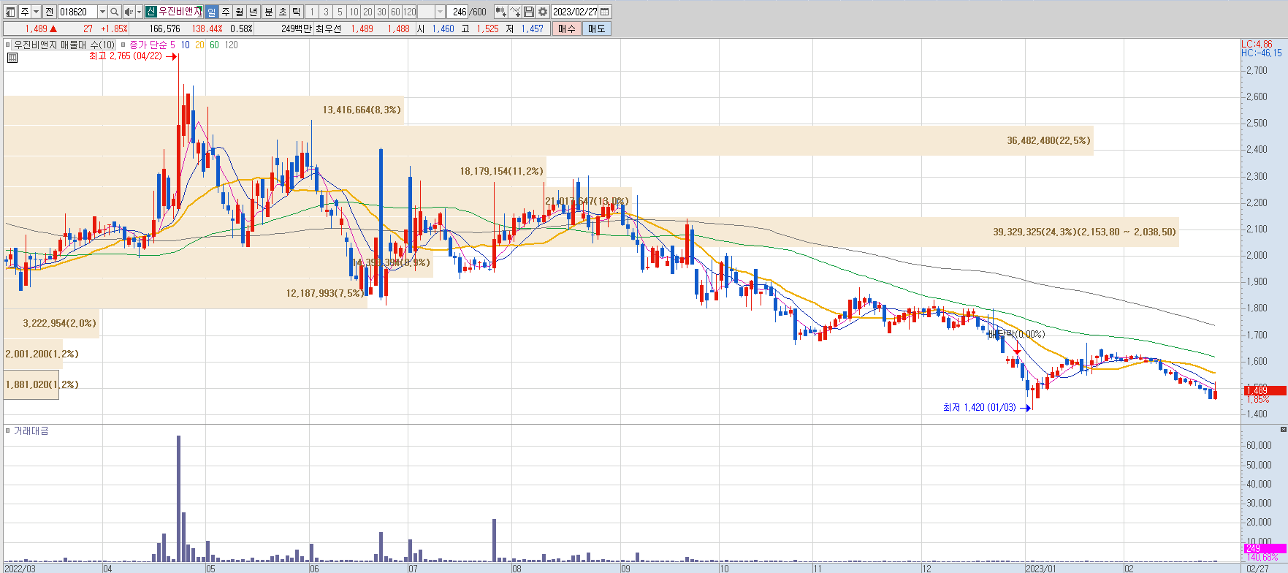Select the 주 weekly chart period button

tap(226, 12)
